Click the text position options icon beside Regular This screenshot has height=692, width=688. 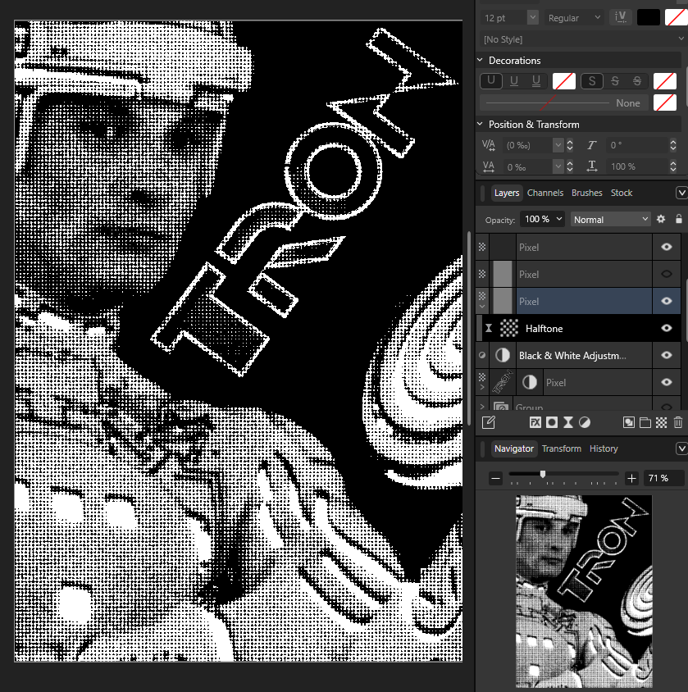621,17
